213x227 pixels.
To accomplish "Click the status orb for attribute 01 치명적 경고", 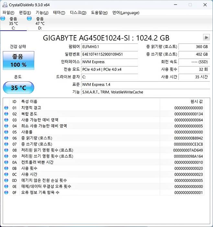I will (6, 108).
